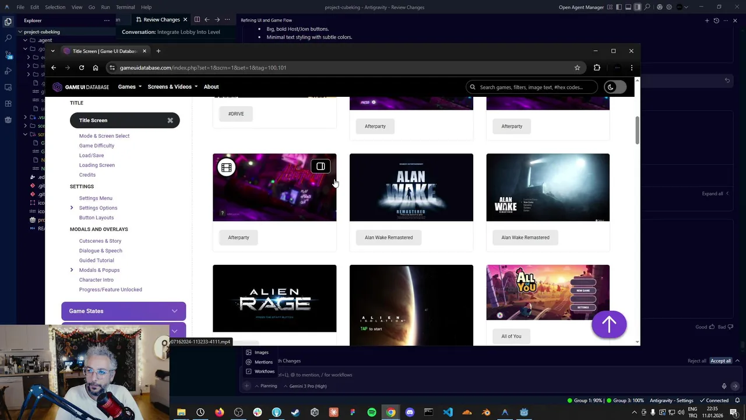Viewport: 746px width, 420px height.
Task: Click Chrome address bar URL
Action: [203, 68]
